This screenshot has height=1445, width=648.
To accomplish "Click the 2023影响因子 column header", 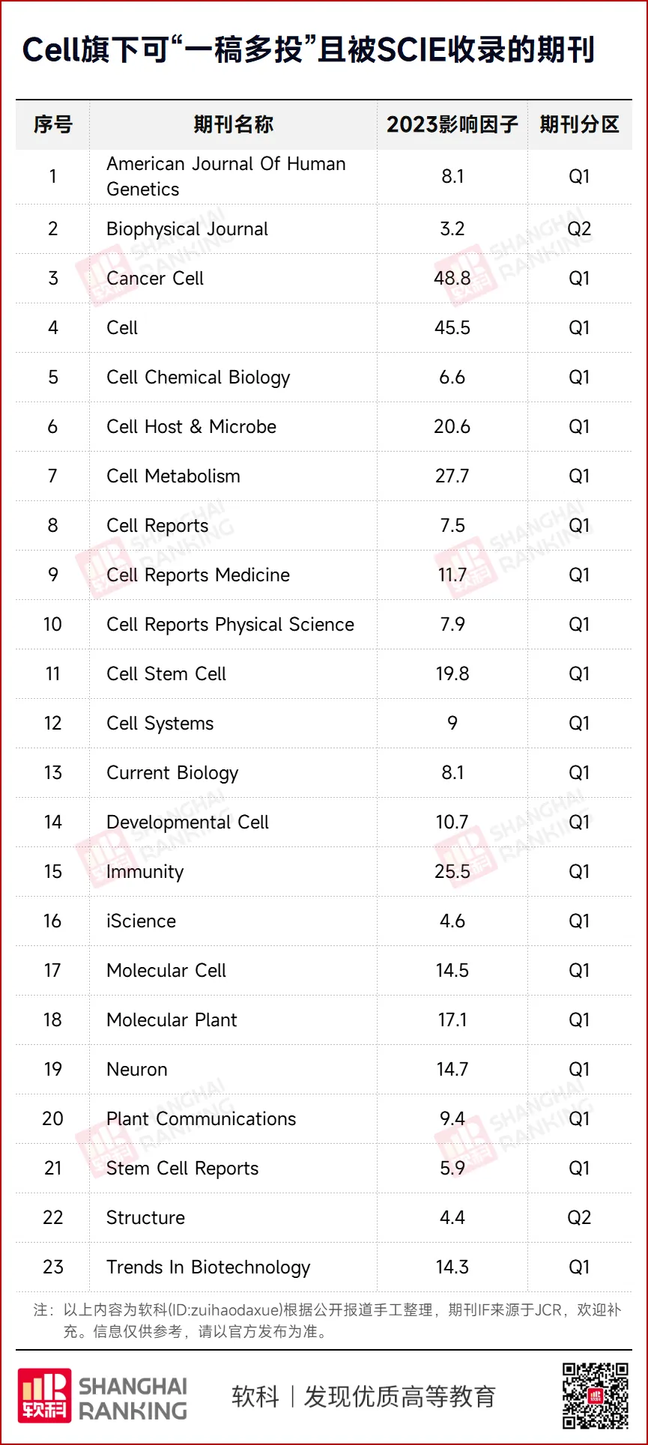I will tap(452, 124).
